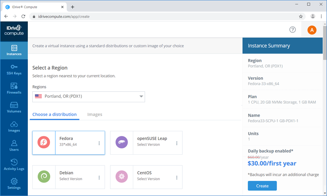This screenshot has width=327, height=196.
Task: Open the browser profile icon
Action: click(x=313, y=16)
